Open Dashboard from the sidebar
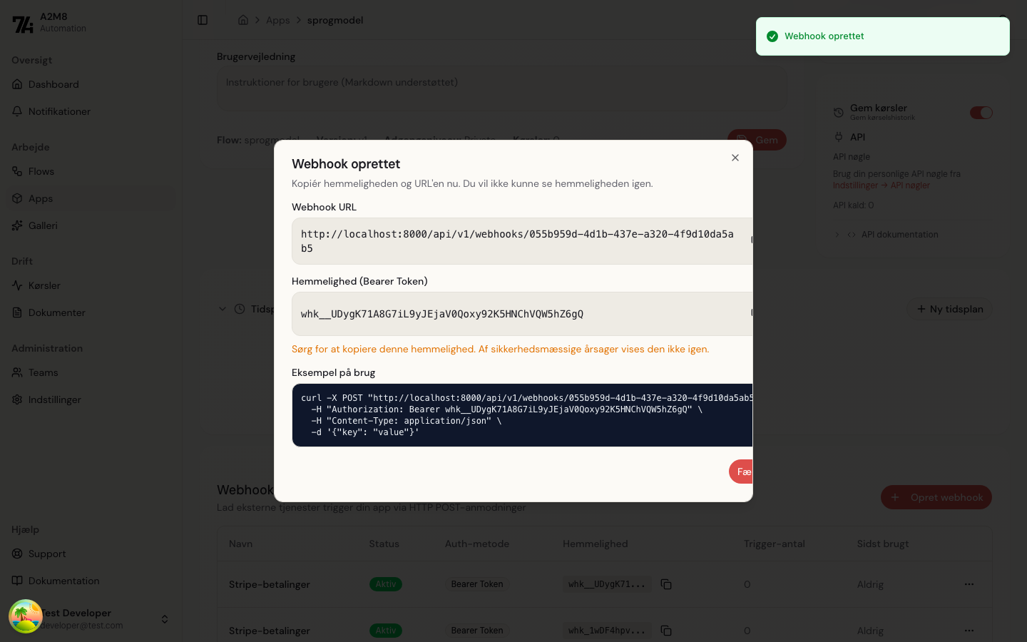Image resolution: width=1027 pixels, height=642 pixels. coord(53,84)
